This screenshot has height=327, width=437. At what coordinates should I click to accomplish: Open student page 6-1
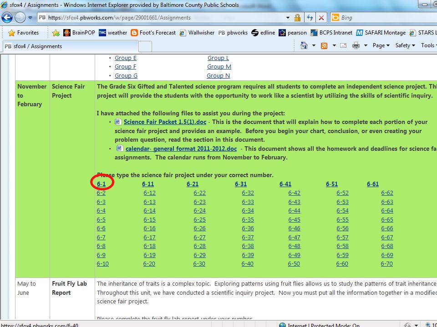click(x=102, y=184)
